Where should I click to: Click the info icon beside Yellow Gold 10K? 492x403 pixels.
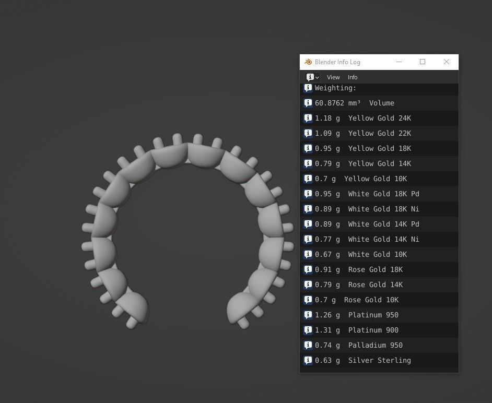(308, 179)
